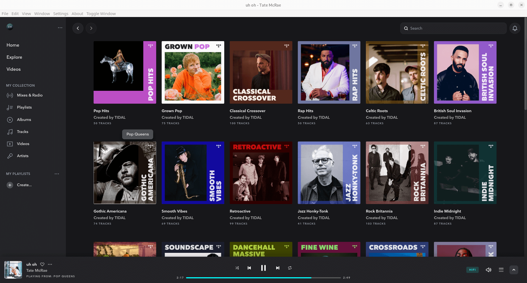Open the Pop Hits playlist cover

coord(125,72)
